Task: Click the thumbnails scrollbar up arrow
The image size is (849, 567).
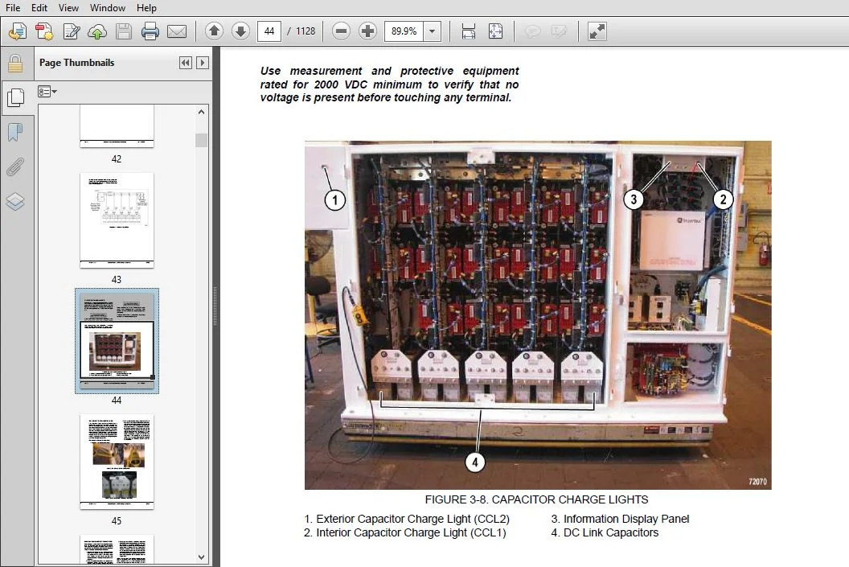Action: 202,112
